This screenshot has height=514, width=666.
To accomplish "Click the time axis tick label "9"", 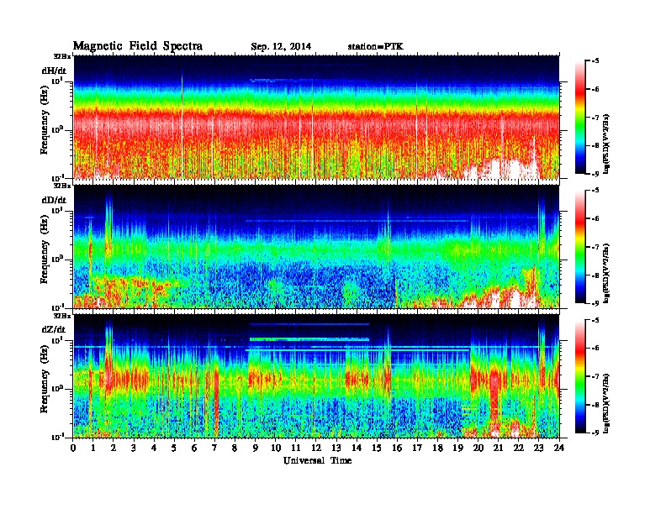I will [256, 448].
